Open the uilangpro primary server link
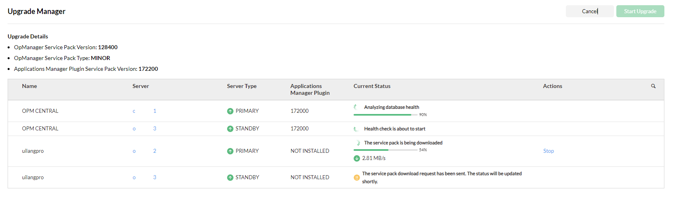Screen dimensions: 674x210 (x=144, y=151)
